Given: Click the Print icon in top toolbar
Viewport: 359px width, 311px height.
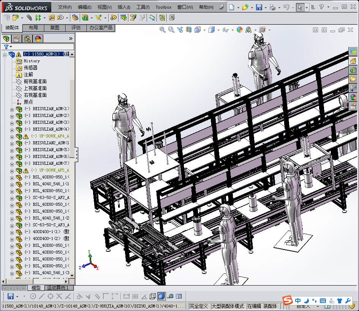Looking at the screenshot, I should [x=272, y=7].
